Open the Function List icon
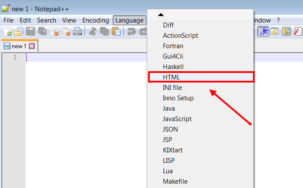303x188 pixels. 298,31
